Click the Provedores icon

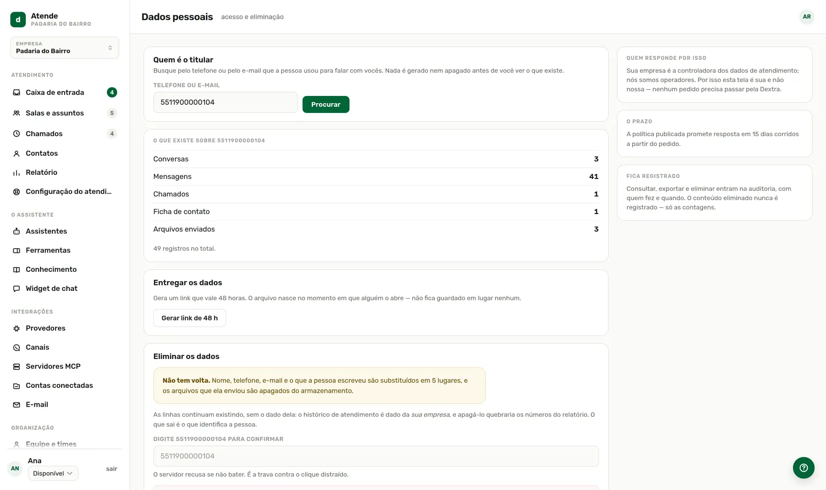click(x=17, y=329)
